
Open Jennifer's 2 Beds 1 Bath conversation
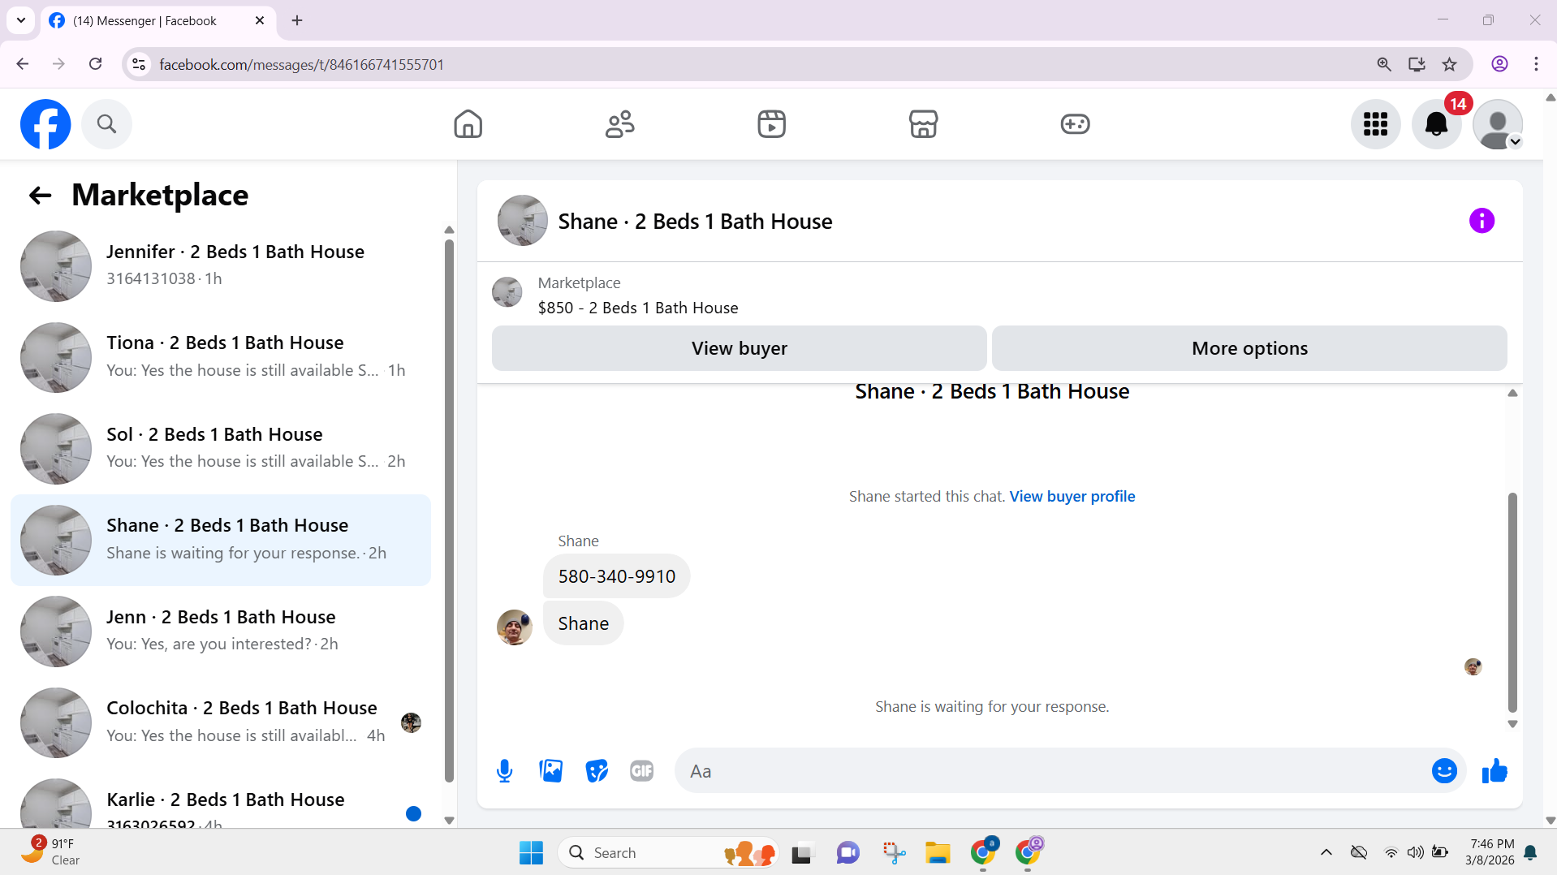(x=221, y=265)
